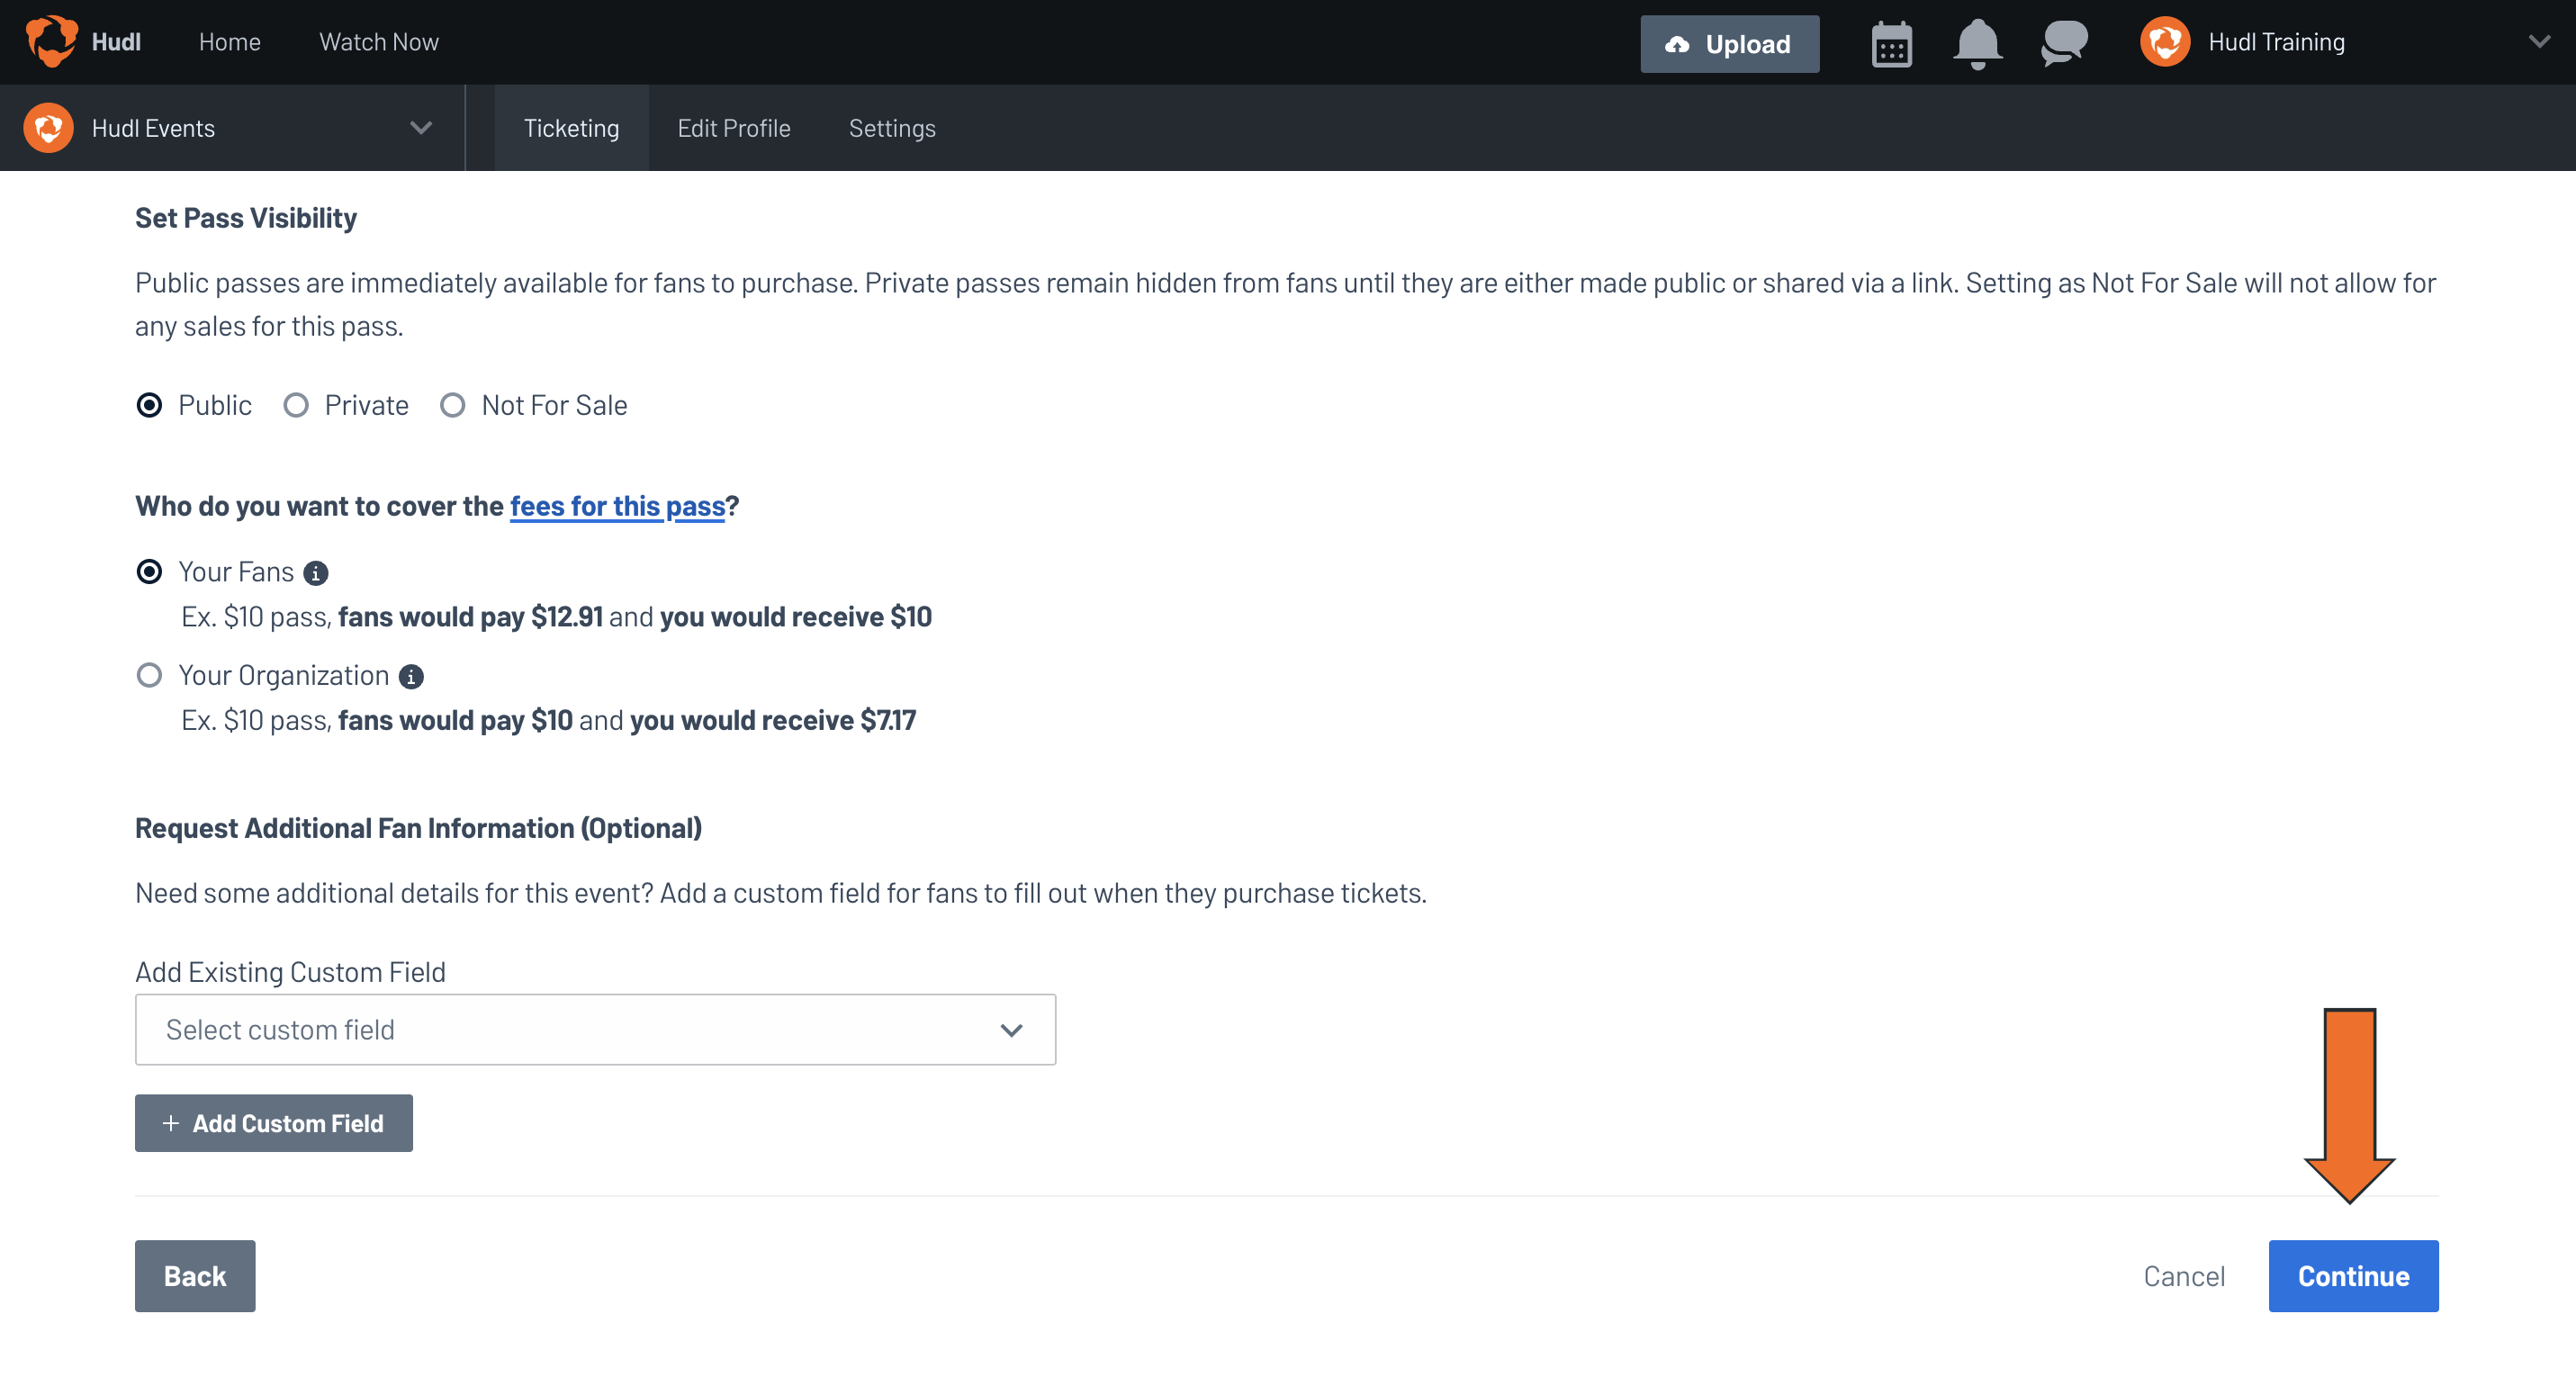The height and width of the screenshot is (1386, 2576).
Task: Select the Not For Sale option
Action: [452, 405]
